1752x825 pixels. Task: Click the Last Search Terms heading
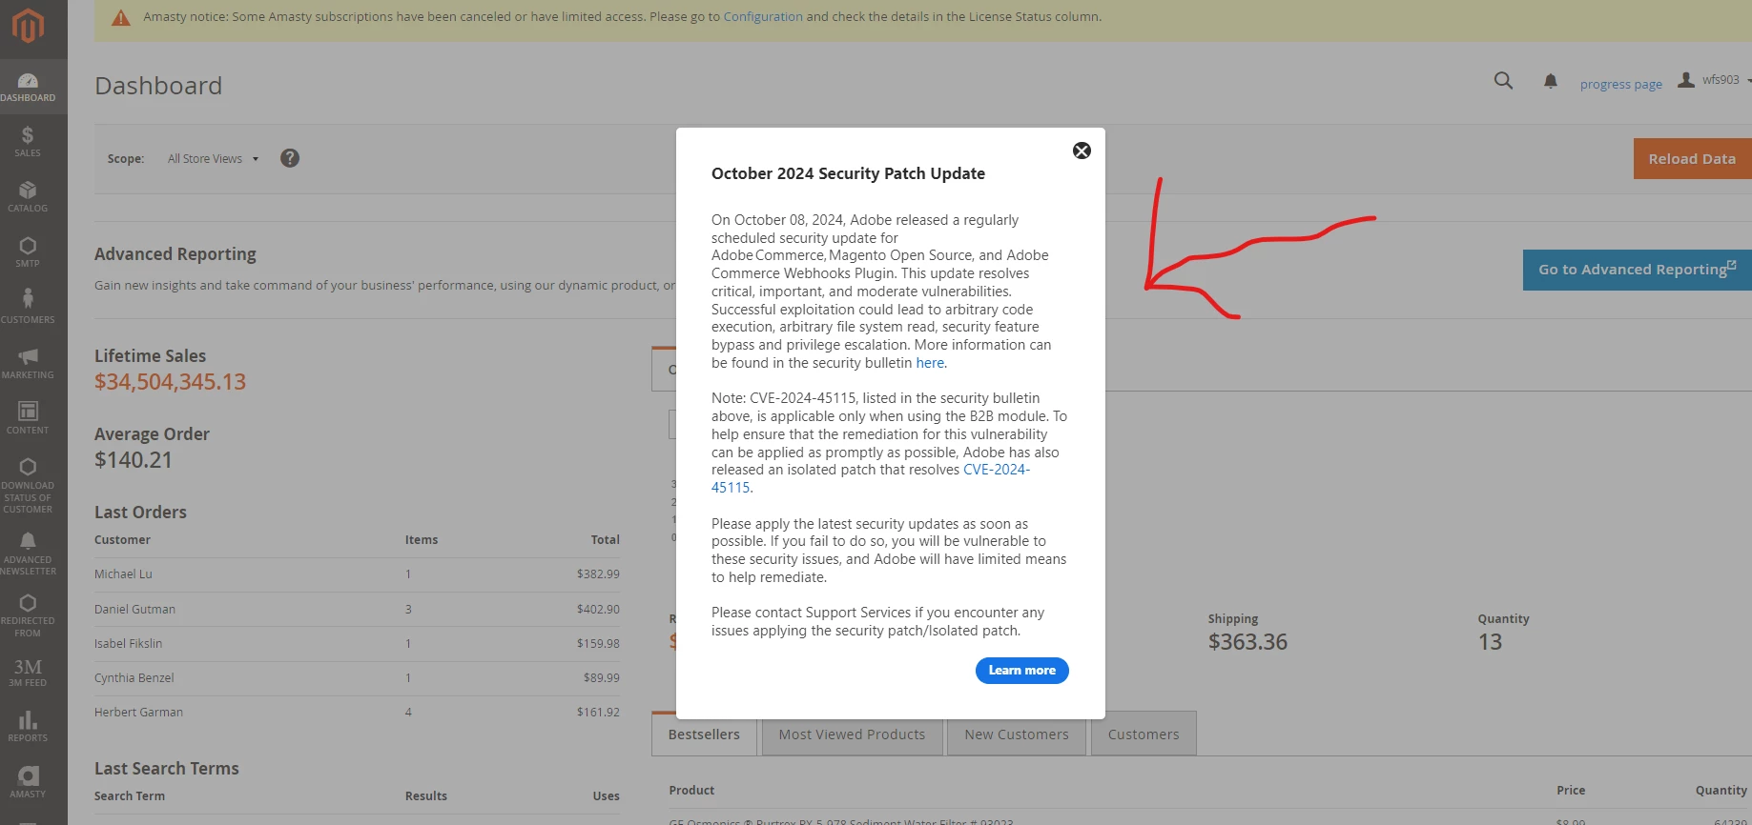click(x=167, y=769)
